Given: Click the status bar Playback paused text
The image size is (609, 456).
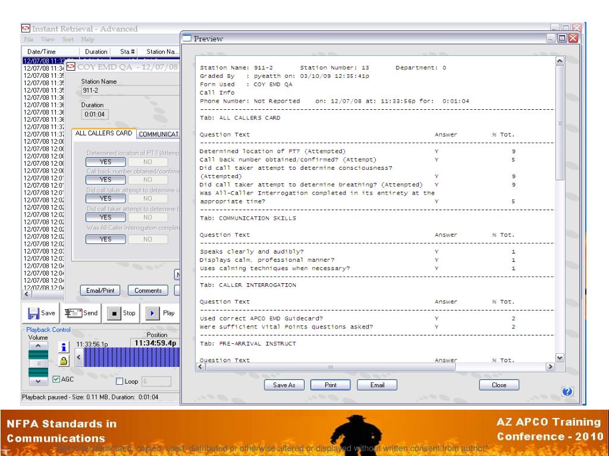Looking at the screenshot, I should coord(90,397).
